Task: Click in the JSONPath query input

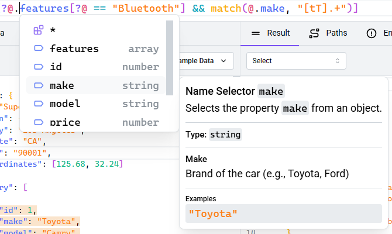Action: pos(196,8)
